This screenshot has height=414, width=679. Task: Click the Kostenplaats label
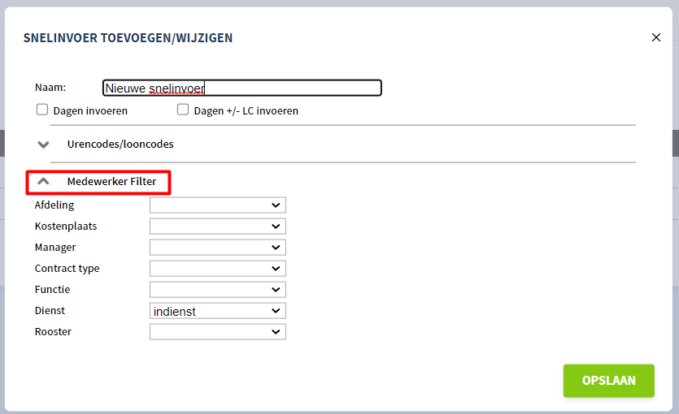(66, 226)
